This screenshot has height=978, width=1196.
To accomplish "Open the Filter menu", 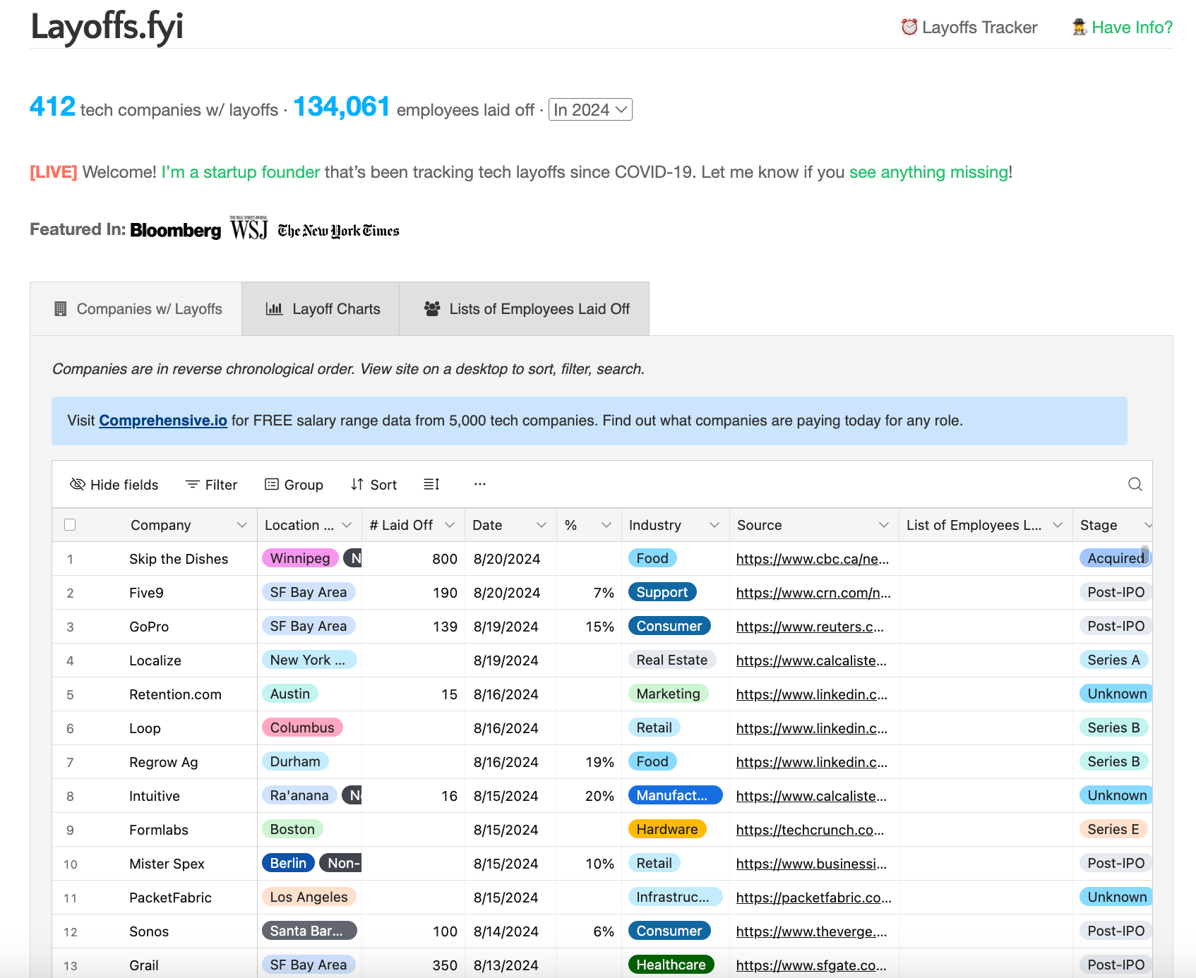I will point(211,485).
